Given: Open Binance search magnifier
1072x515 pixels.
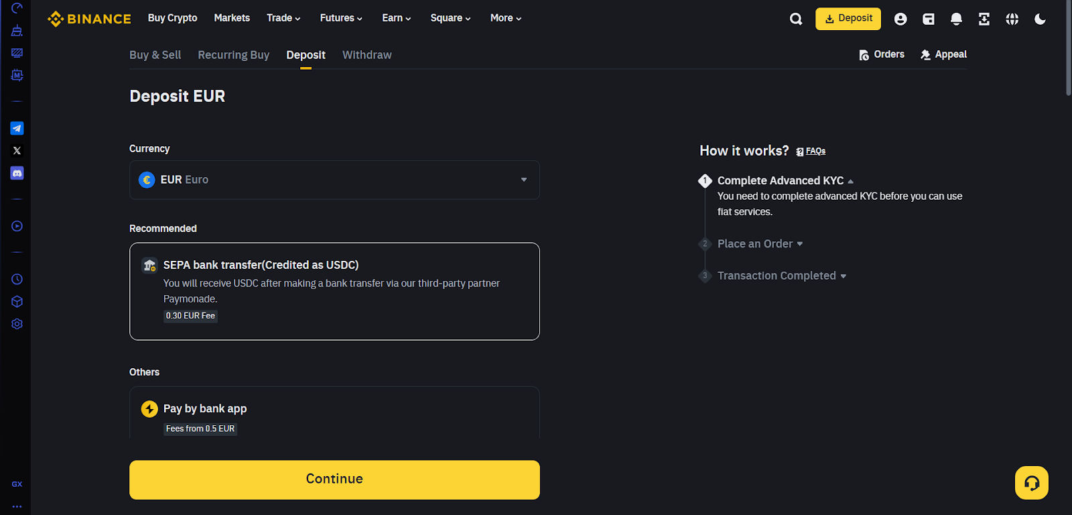Looking at the screenshot, I should click(795, 19).
